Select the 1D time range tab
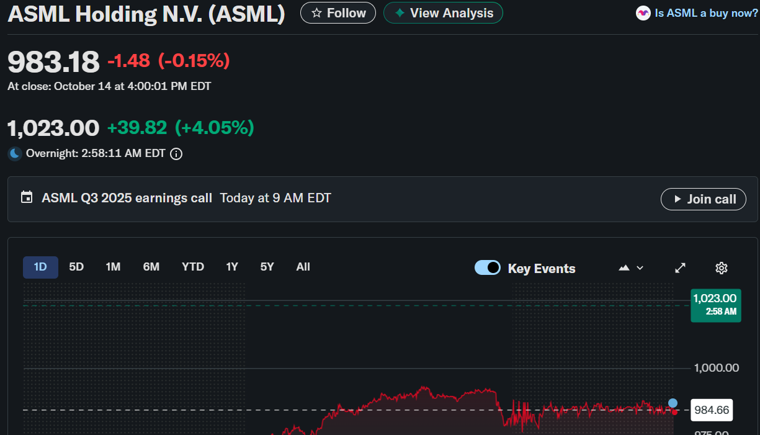This screenshot has width=760, height=435. pos(40,267)
